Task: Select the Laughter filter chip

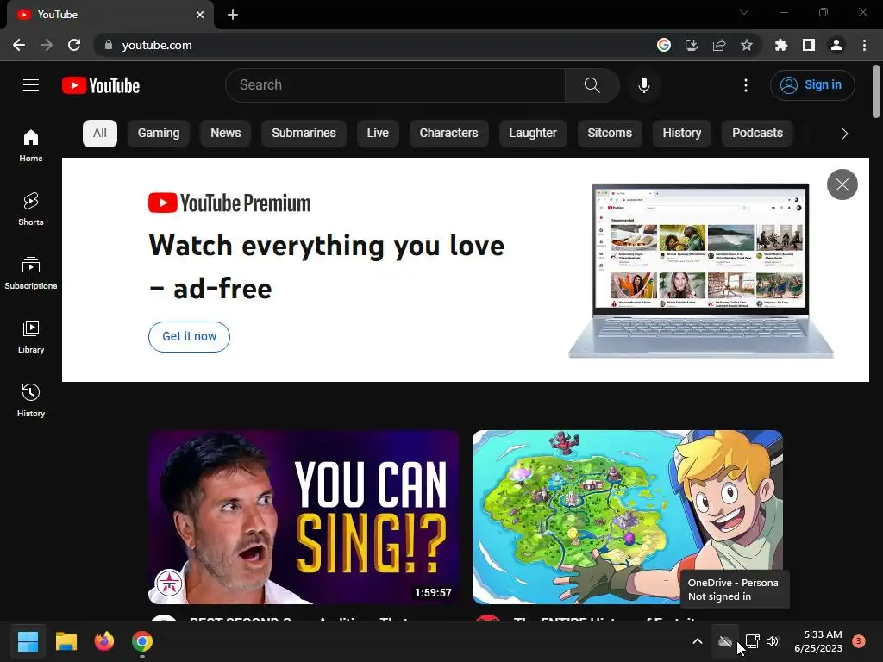Action: pos(533,134)
